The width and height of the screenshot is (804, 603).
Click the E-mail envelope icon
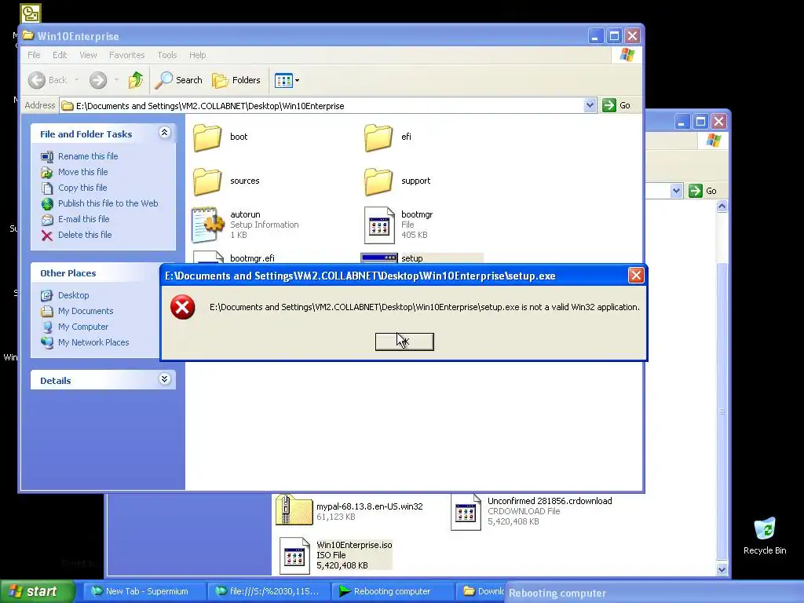click(47, 220)
